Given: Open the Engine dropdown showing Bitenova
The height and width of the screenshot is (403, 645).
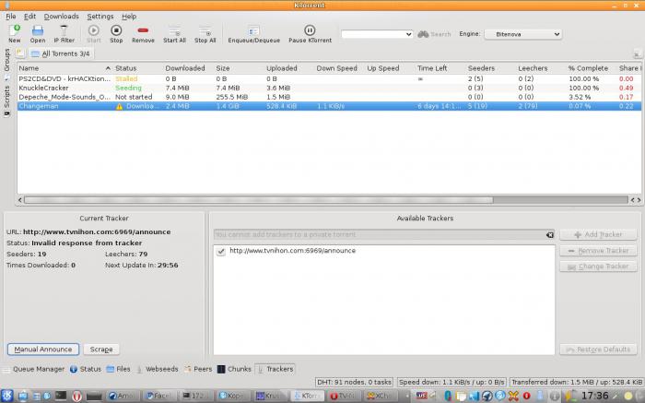Looking at the screenshot, I should pos(523,34).
